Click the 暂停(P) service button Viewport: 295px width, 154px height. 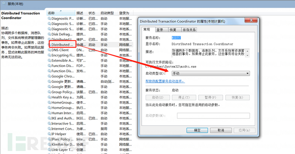pyautogui.click(x=210, y=97)
